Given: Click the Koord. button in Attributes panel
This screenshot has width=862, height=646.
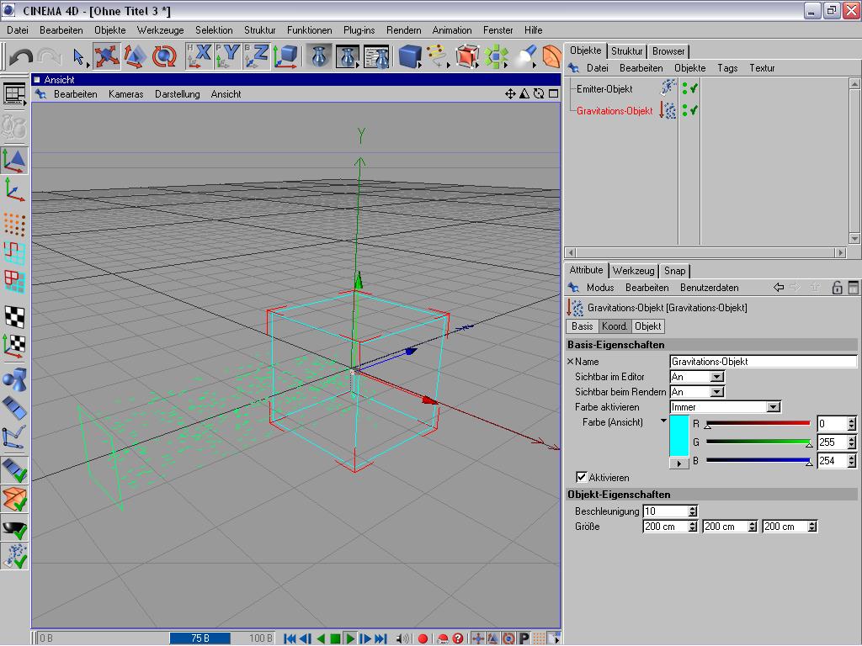Looking at the screenshot, I should [614, 326].
